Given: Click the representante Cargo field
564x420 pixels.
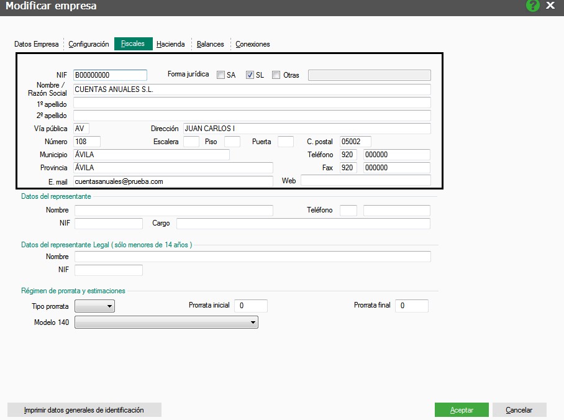Looking at the screenshot, I should [x=303, y=223].
